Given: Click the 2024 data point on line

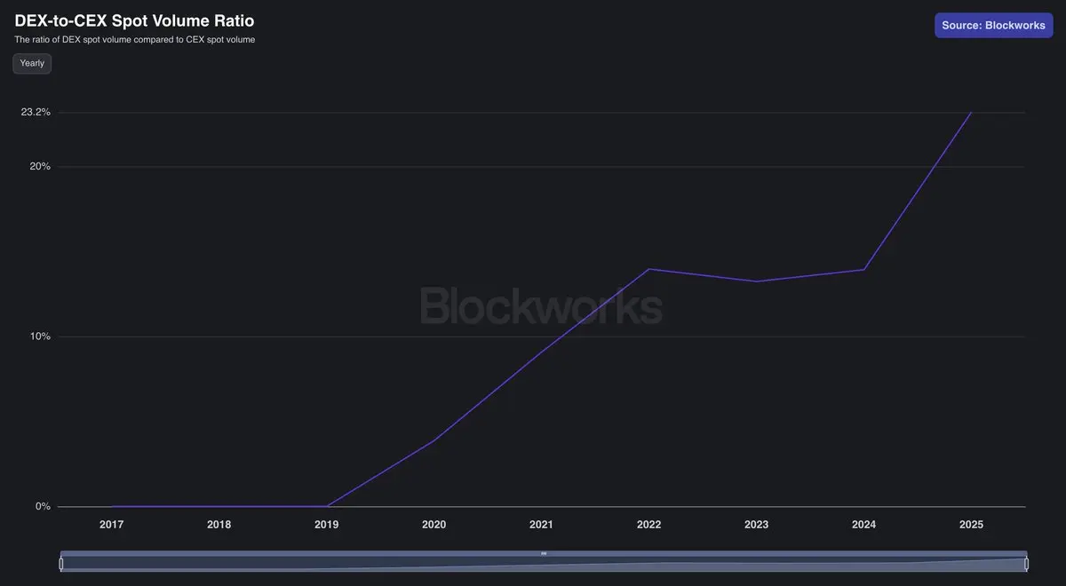Looking at the screenshot, I should point(863,270).
